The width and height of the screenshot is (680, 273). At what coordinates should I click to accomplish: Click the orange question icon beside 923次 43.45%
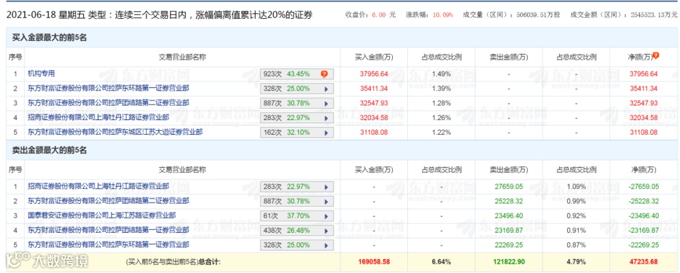pyautogui.click(x=324, y=74)
